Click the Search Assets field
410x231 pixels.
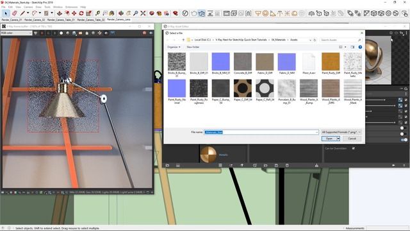click(341, 40)
